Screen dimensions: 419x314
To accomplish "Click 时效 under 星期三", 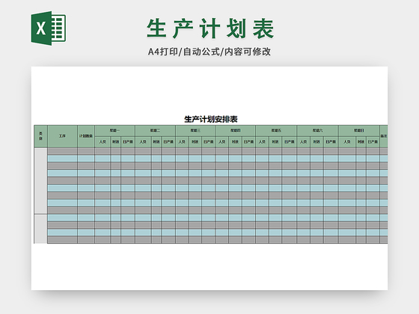I will coord(195,142).
